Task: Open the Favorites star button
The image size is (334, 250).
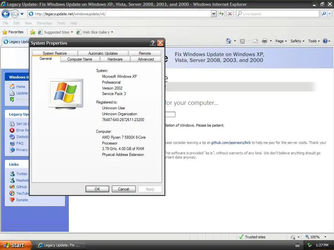Action: click(13, 32)
